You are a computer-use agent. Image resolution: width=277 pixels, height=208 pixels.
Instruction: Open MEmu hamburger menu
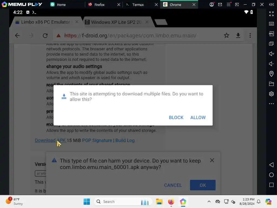click(229, 4)
